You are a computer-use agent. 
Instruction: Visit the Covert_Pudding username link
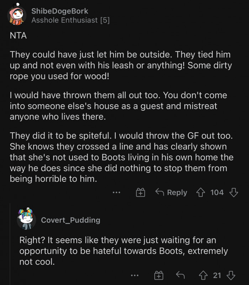pyautogui.click(x=70, y=220)
